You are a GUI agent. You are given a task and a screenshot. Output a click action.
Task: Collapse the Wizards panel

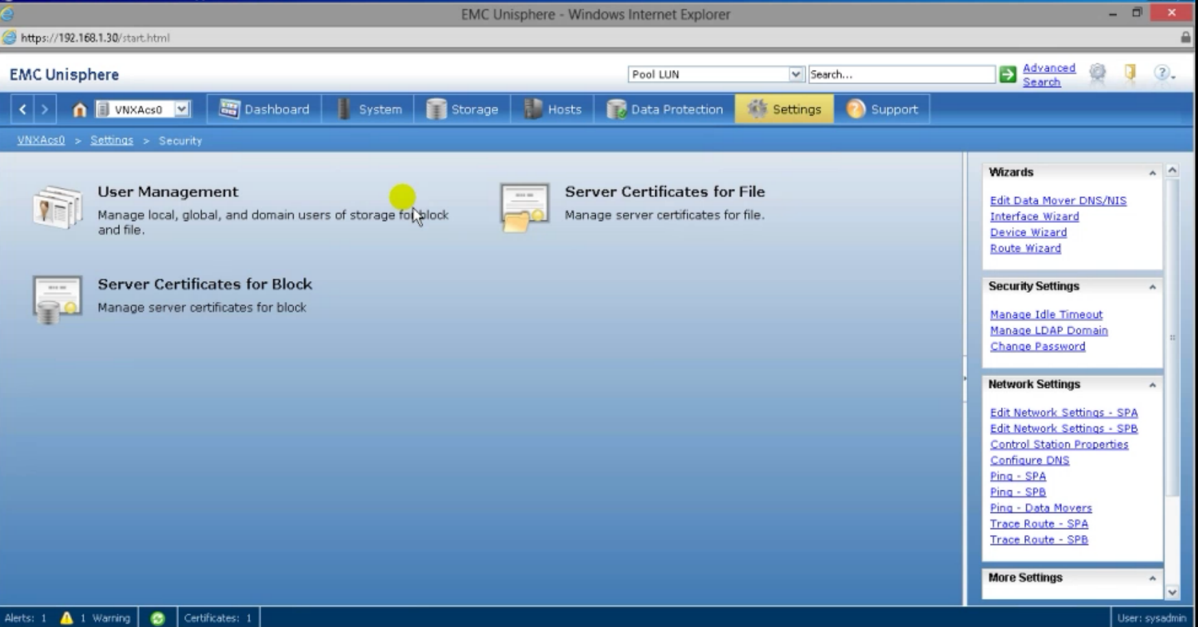point(1152,173)
